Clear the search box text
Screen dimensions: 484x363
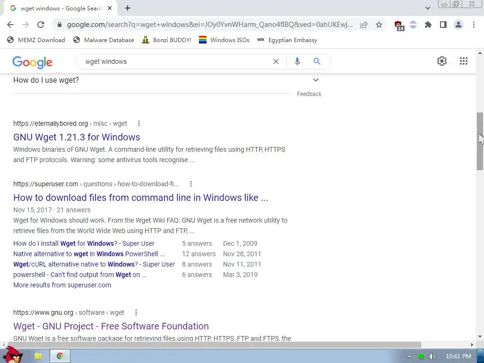coord(276,61)
